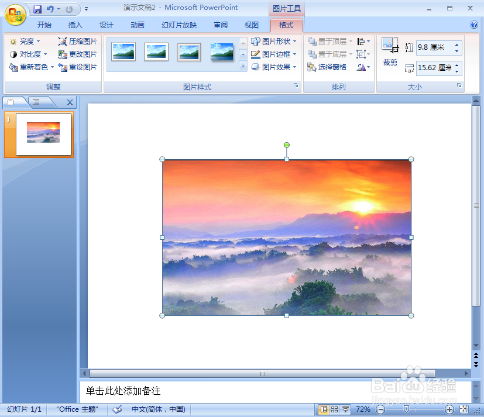Switch to the 视图 tab
The width and height of the screenshot is (484, 417).
251,25
